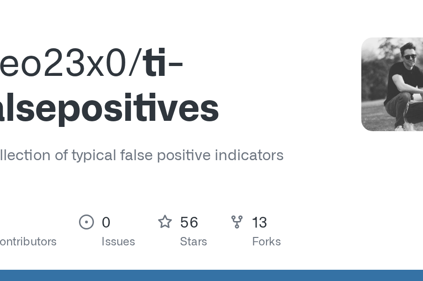The image size is (423, 281).
Task: Select the star count 56
Action: coord(189,222)
